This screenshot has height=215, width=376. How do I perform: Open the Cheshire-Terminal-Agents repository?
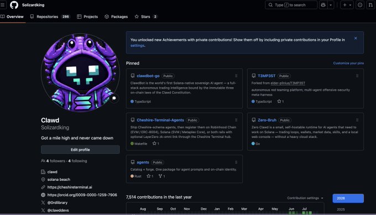tap(160, 120)
